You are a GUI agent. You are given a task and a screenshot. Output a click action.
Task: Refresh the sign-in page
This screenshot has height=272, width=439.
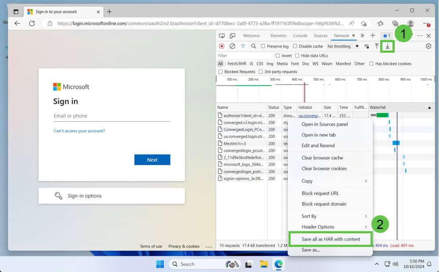[x=32, y=24]
